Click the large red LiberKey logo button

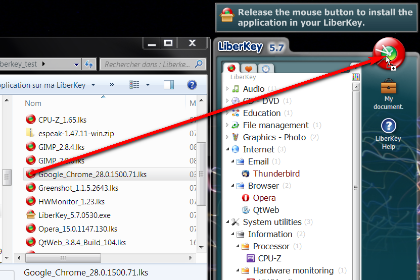[389, 53]
